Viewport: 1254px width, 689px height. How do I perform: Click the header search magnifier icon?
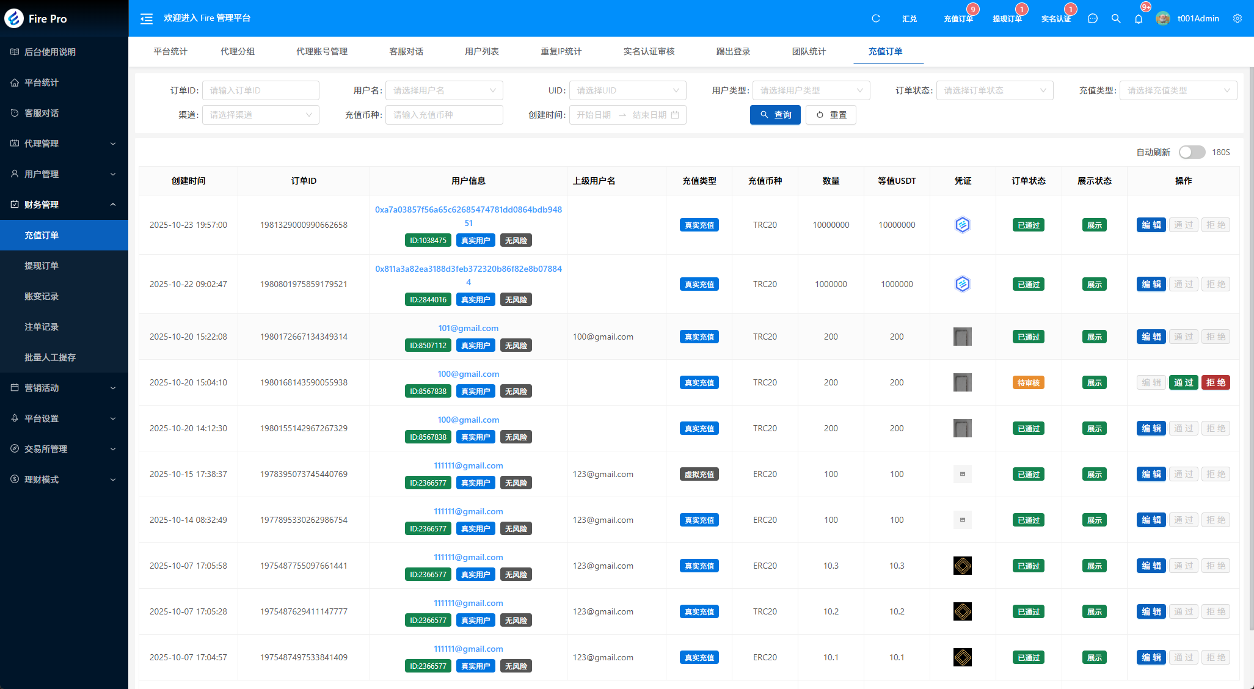1116,19
